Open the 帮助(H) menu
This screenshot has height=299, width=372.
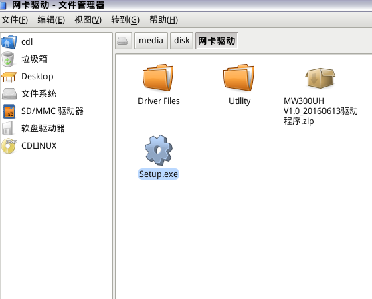tap(164, 20)
